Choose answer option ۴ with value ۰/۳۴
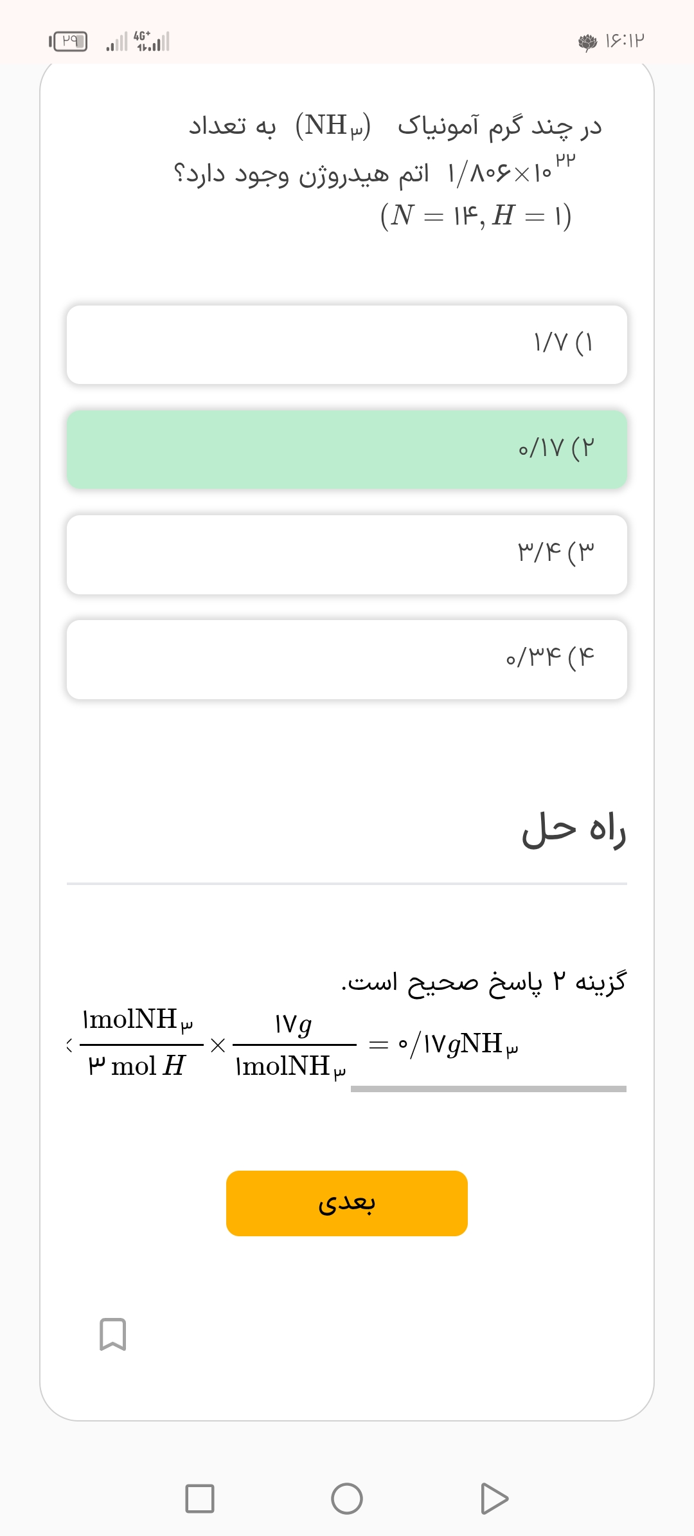The height and width of the screenshot is (1536, 694). point(347,659)
